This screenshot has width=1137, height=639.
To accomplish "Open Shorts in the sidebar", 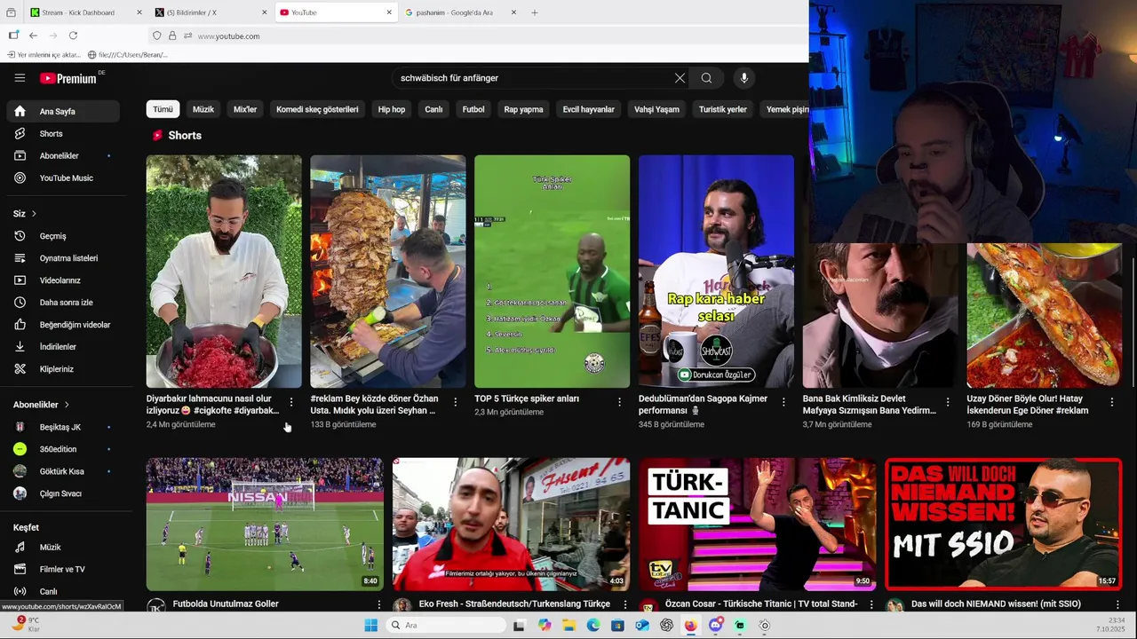I will coord(62,134).
